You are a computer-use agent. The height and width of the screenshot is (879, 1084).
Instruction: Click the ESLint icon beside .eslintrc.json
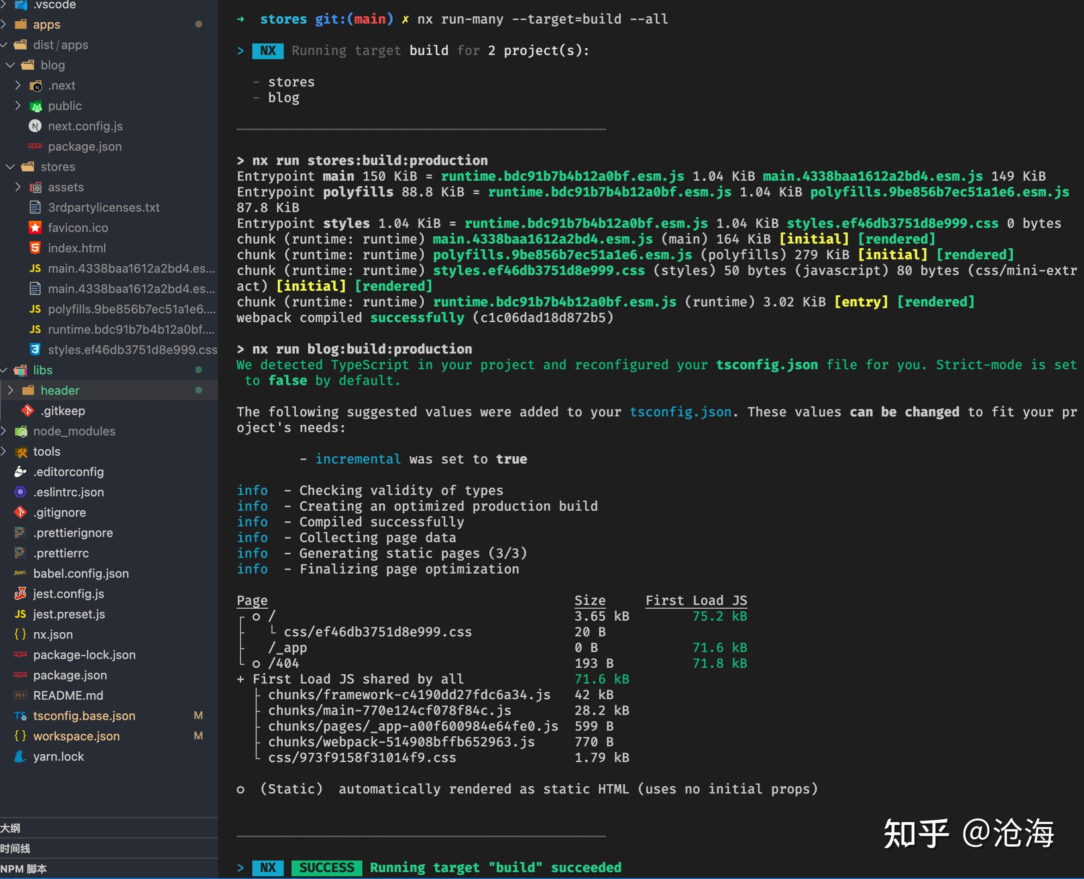coord(20,492)
